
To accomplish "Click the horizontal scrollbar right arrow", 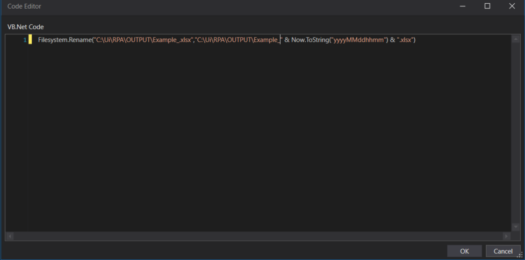I will point(506,236).
